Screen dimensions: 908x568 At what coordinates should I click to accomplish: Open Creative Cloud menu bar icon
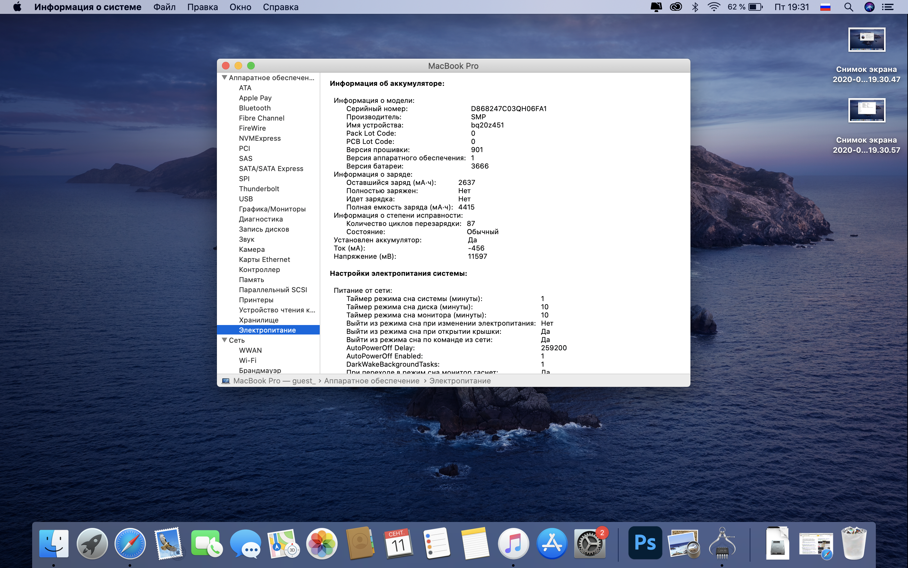point(676,7)
